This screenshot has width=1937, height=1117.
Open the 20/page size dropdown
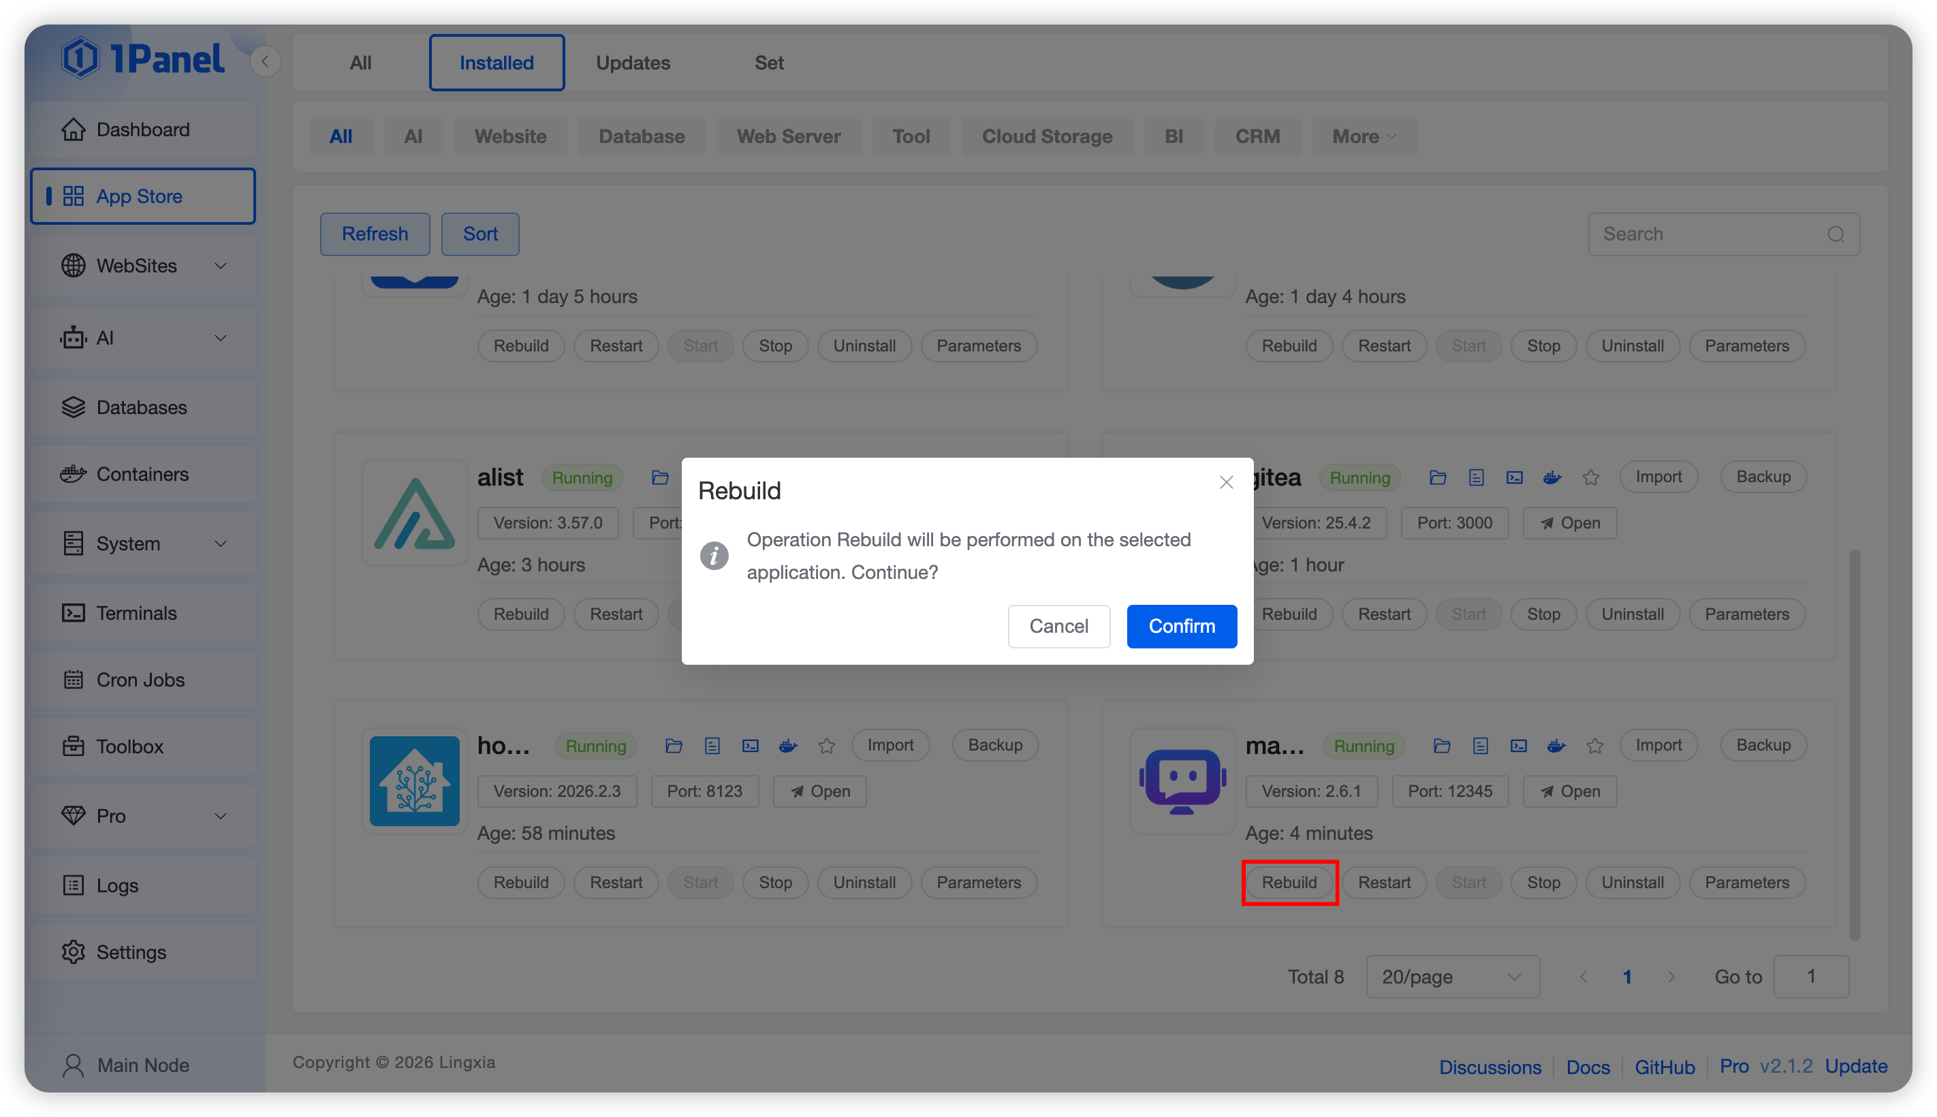coord(1451,977)
